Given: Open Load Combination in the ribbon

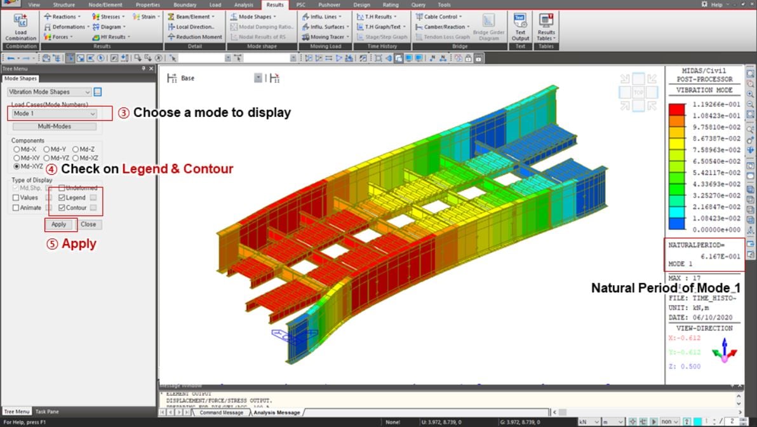Looking at the screenshot, I should [20, 27].
